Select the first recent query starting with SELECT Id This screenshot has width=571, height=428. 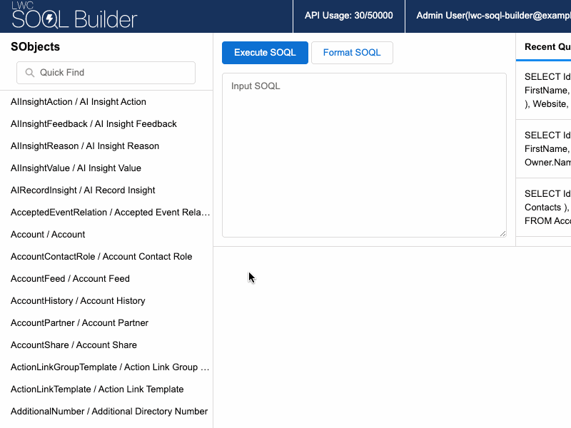point(550,90)
